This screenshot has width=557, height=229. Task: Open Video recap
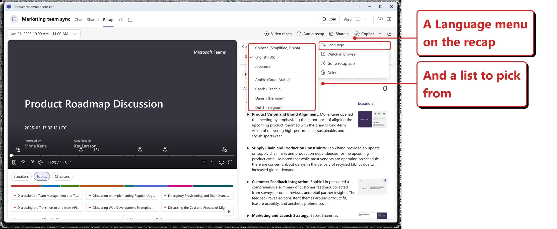coord(278,34)
